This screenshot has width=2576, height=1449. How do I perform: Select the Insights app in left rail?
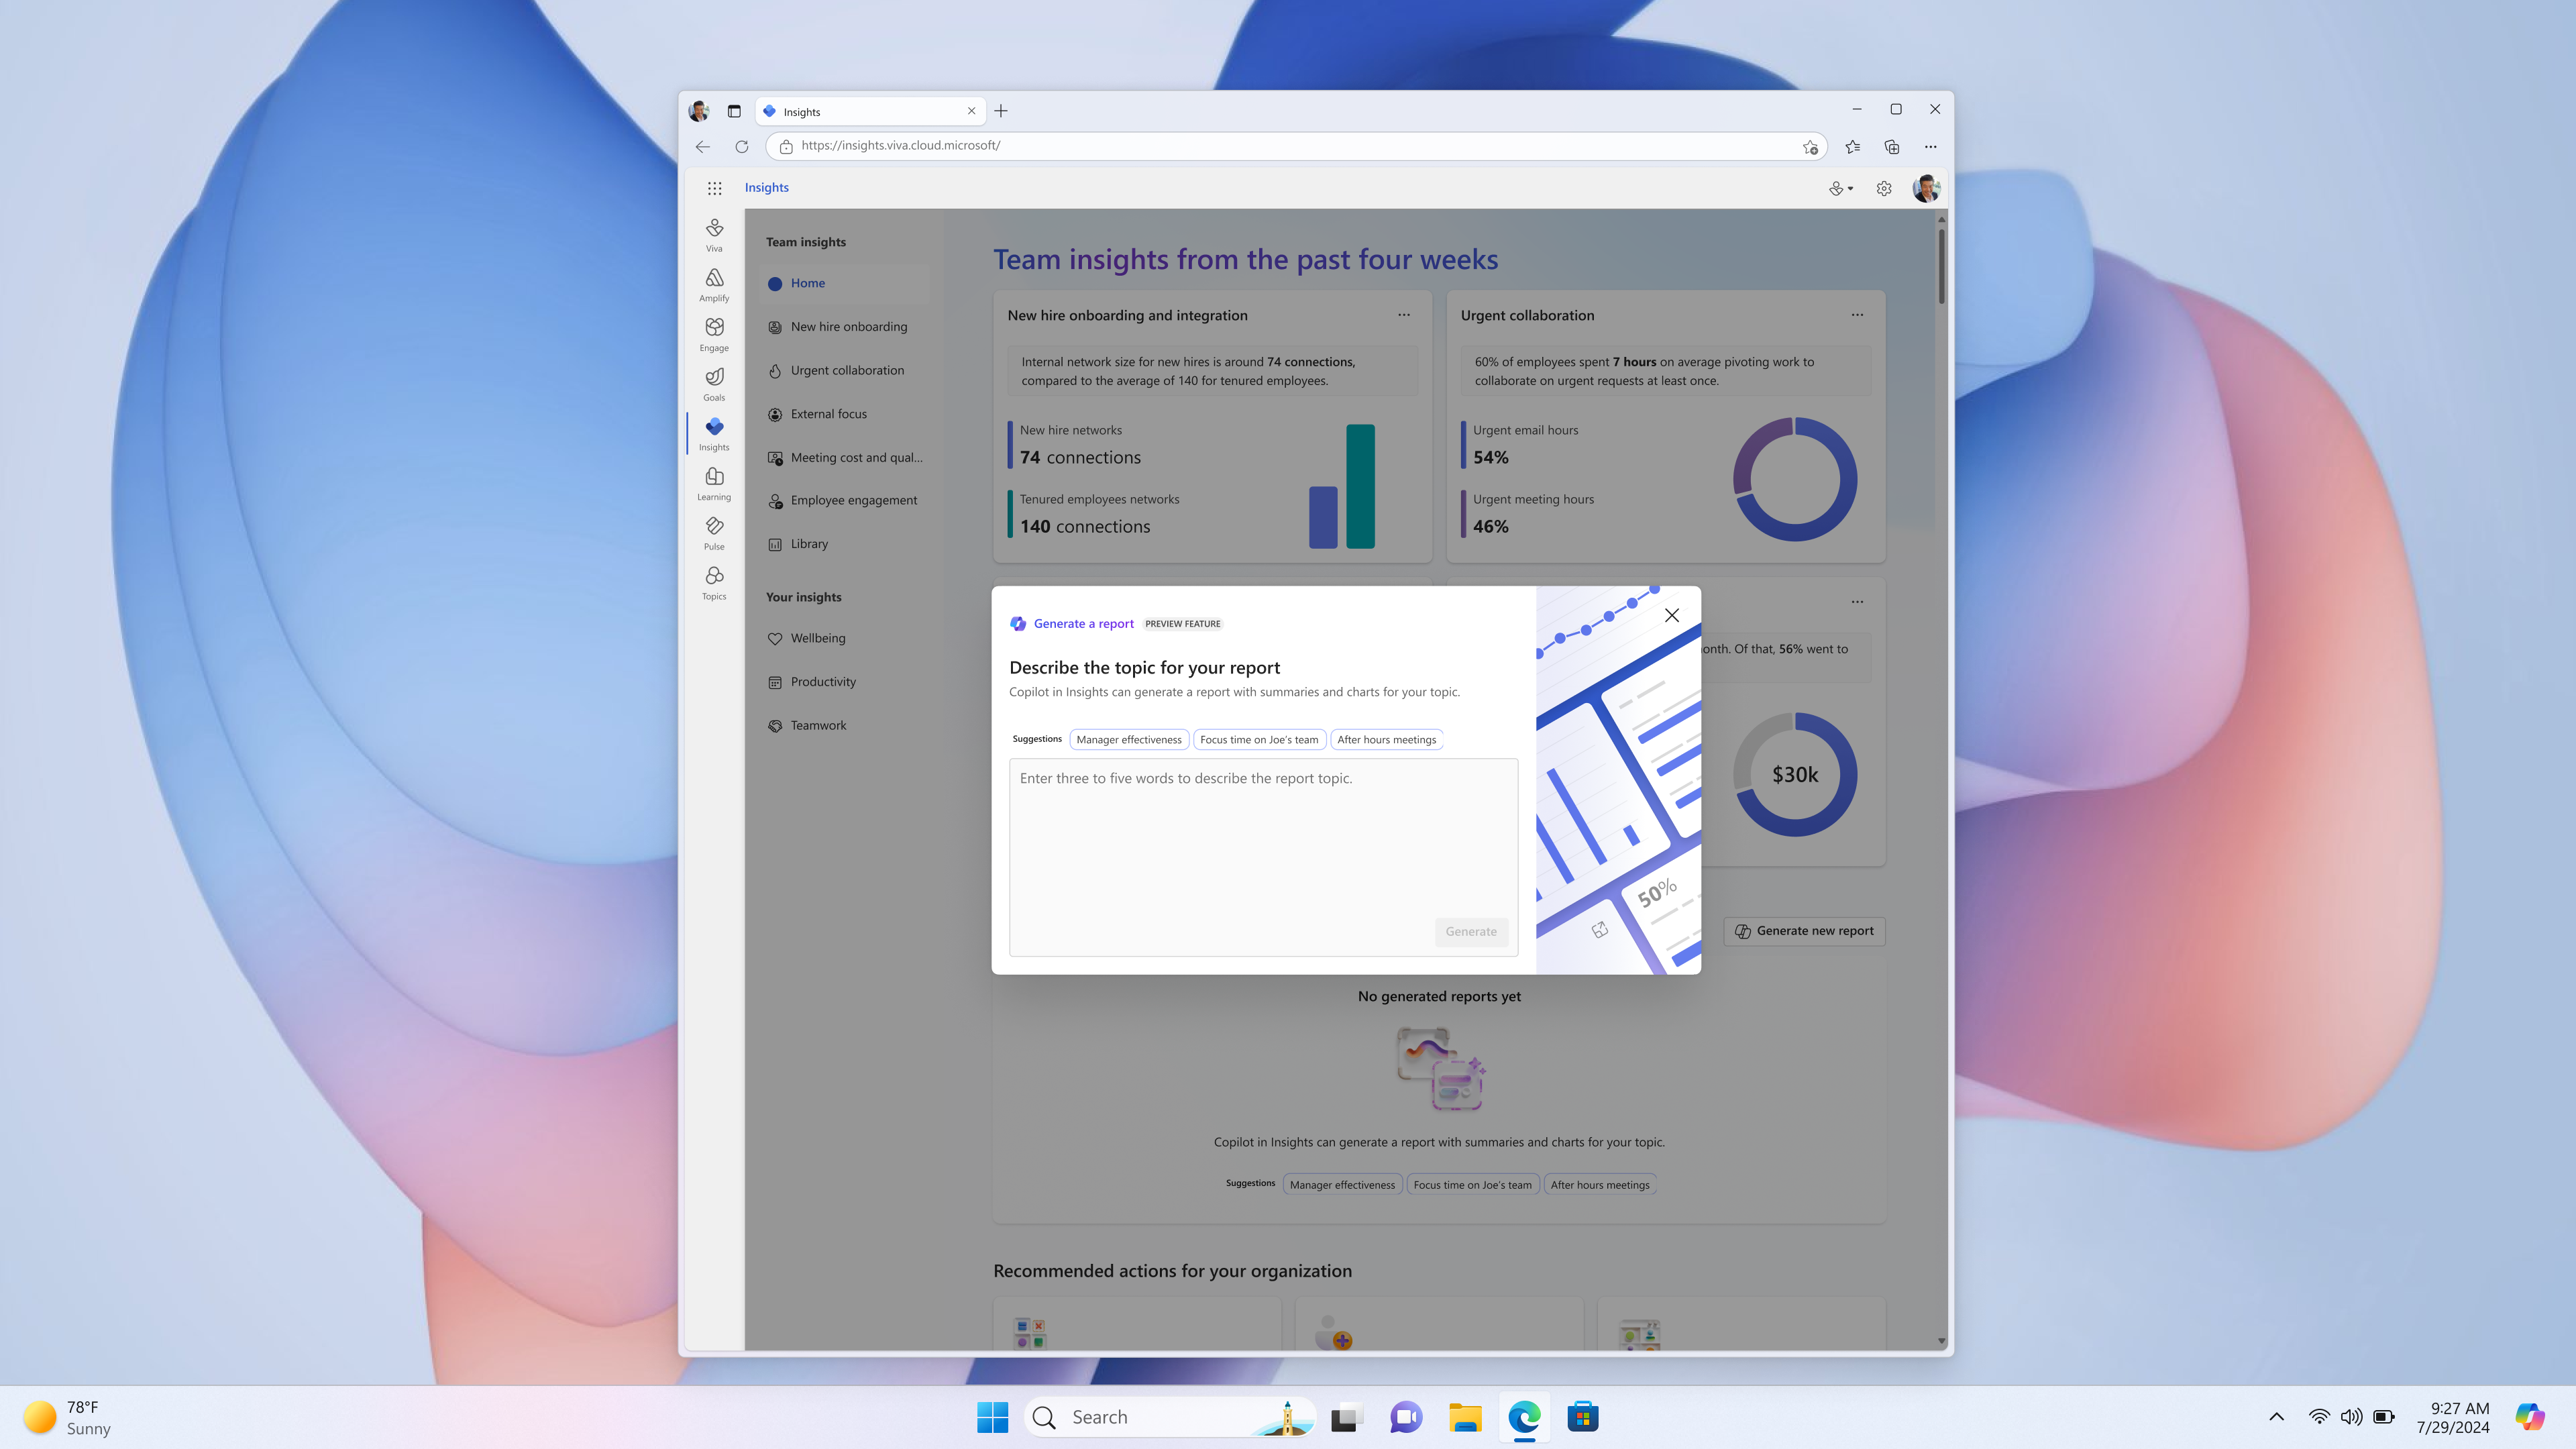pyautogui.click(x=714, y=434)
